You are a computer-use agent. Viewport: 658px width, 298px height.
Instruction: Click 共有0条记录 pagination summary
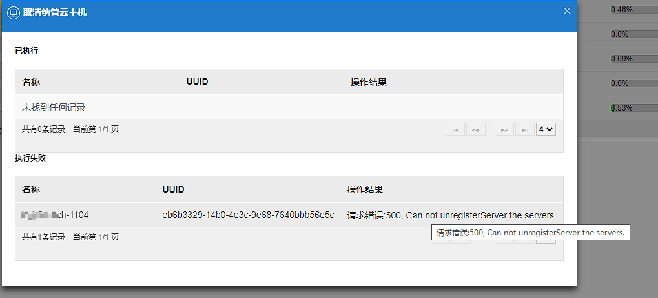tap(70, 129)
